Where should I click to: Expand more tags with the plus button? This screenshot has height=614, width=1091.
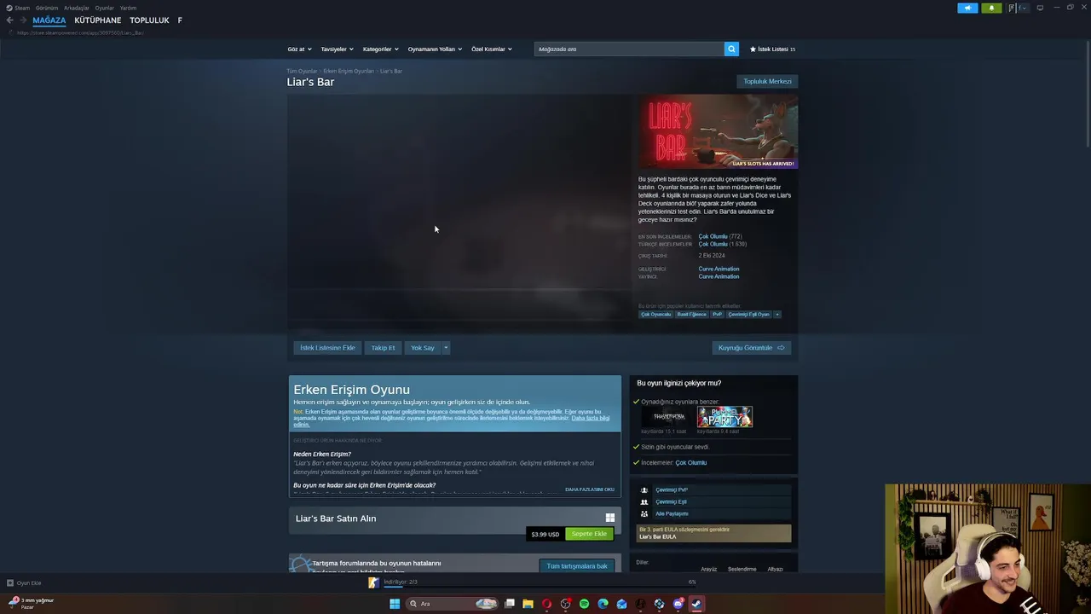pos(776,315)
